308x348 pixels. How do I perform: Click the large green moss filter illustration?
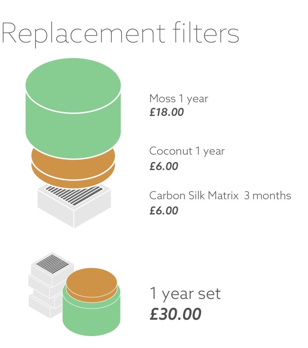tap(73, 109)
